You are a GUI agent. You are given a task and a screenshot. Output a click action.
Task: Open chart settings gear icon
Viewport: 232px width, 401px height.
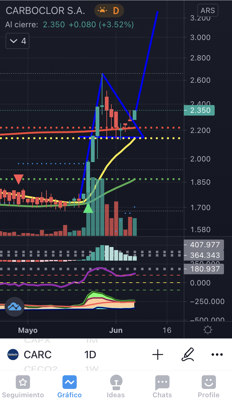pyautogui.click(x=208, y=330)
